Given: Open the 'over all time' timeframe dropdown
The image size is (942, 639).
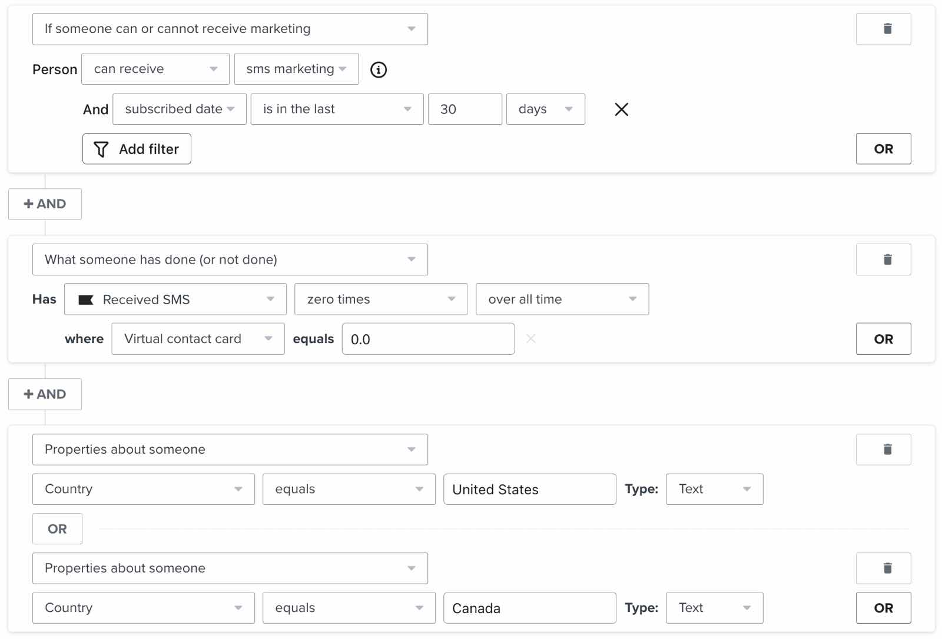Looking at the screenshot, I should click(562, 299).
